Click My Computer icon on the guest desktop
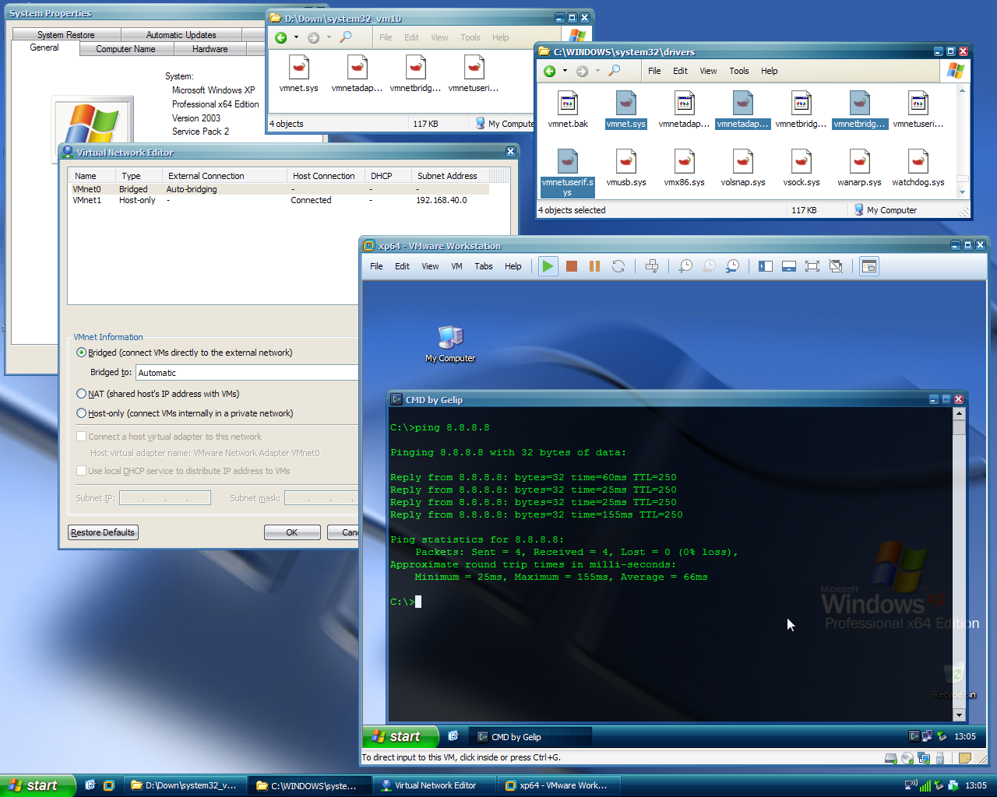 pyautogui.click(x=450, y=344)
